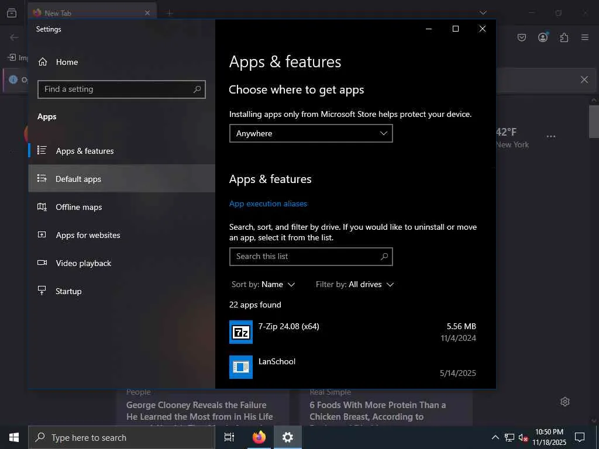Open Startup apps settings
599x449 pixels.
[122, 291]
